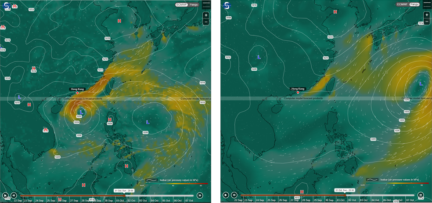This screenshot has width=432, height=203.
Task: Click the Observatory logo on right map
Action: (227, 5)
